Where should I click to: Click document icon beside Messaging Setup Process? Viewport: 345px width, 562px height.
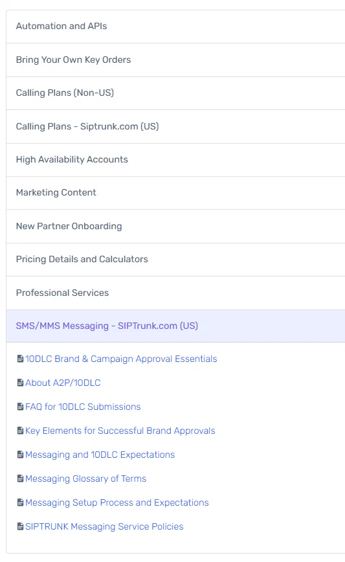click(x=21, y=503)
